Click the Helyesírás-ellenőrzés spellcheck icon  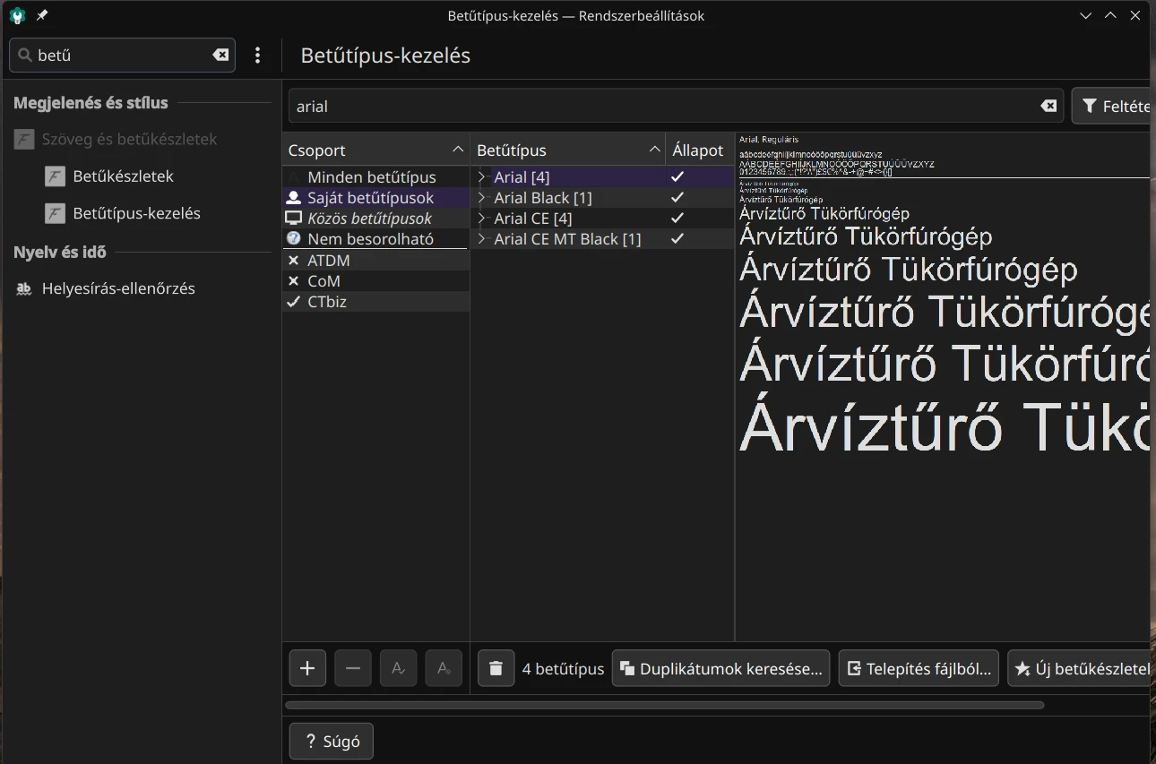(x=24, y=288)
